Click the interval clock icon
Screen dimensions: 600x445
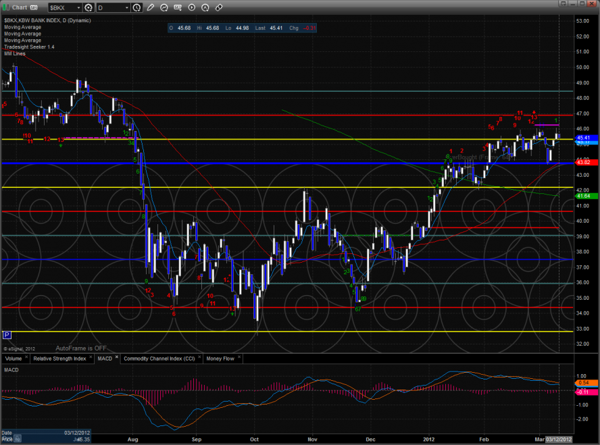pyautogui.click(x=137, y=7)
